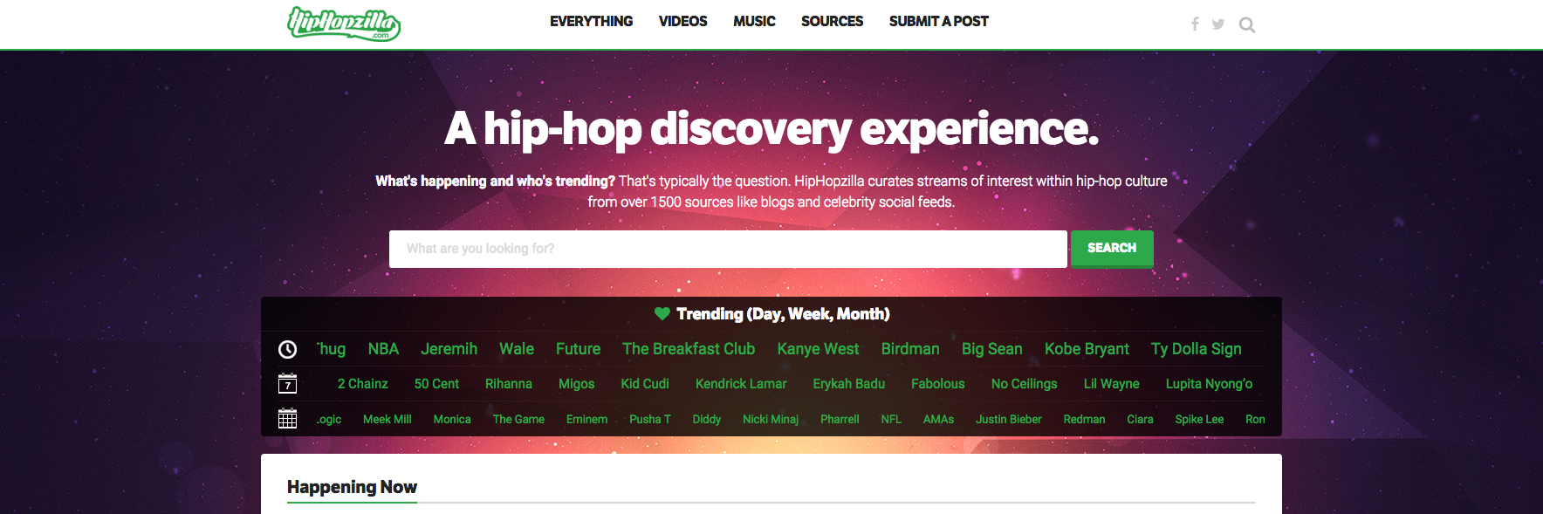Screen dimensions: 1543x514
Task: Open the Migos weekly link
Action: pos(576,384)
